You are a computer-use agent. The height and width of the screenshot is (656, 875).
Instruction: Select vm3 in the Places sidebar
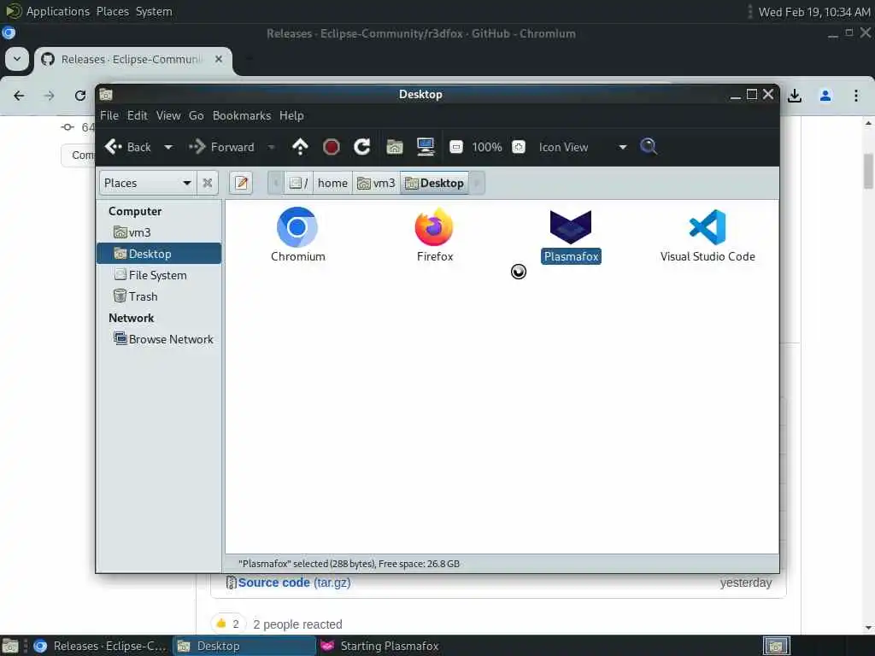click(x=160, y=232)
